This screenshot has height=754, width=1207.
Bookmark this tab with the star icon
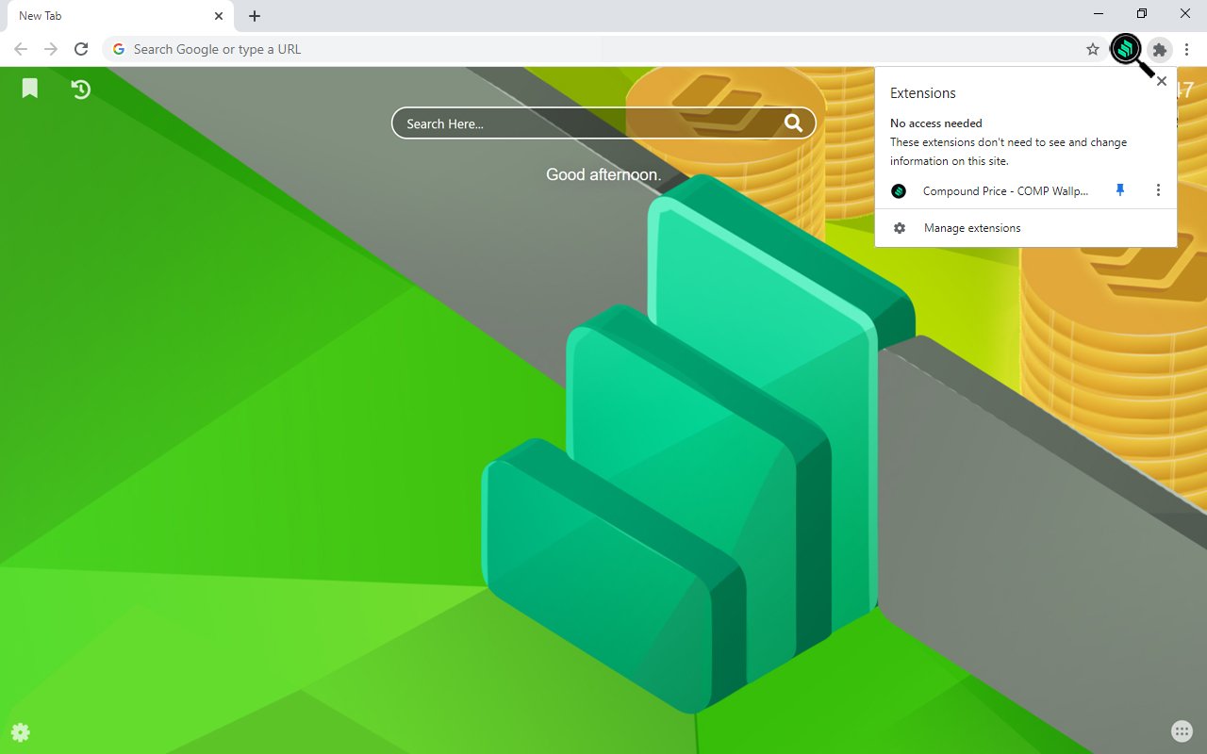click(x=1093, y=49)
